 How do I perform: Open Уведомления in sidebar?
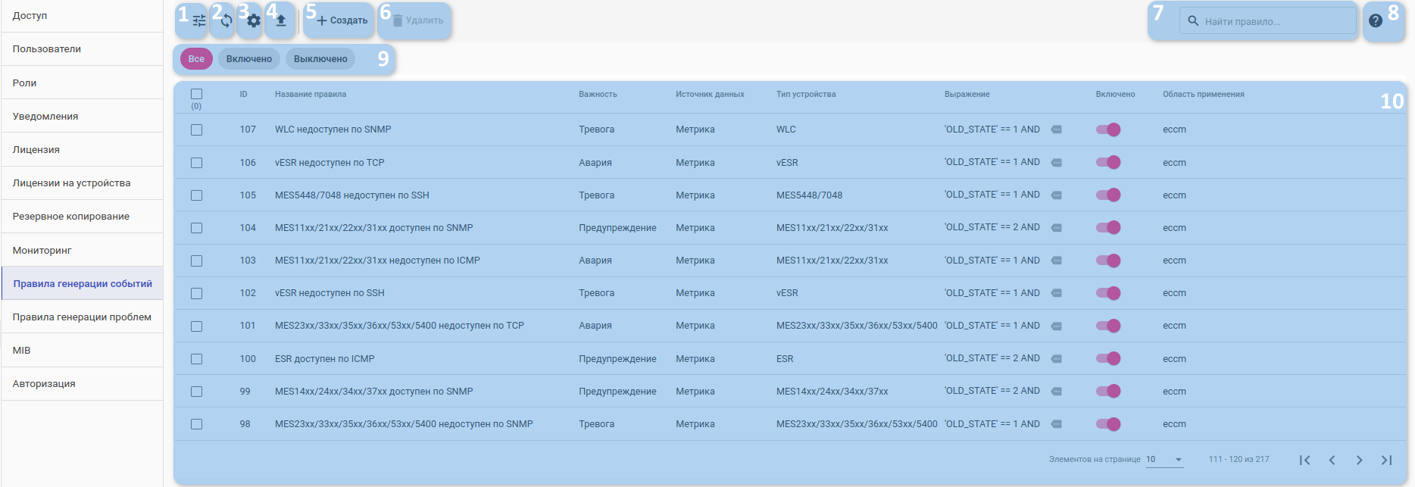(82, 116)
